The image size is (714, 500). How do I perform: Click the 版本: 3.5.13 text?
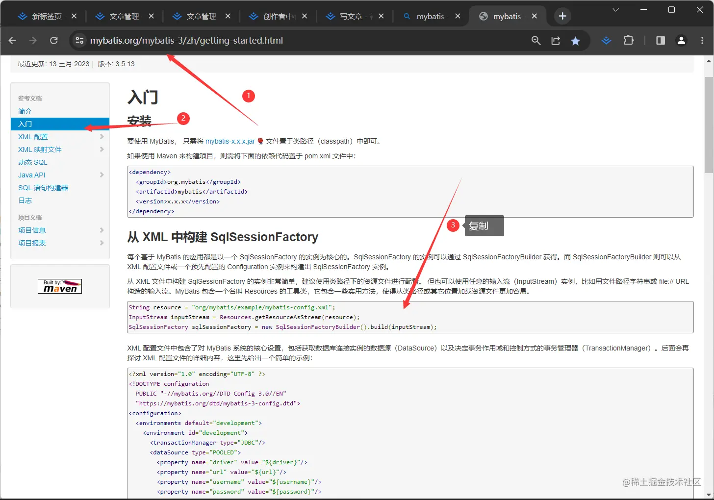[x=116, y=64]
